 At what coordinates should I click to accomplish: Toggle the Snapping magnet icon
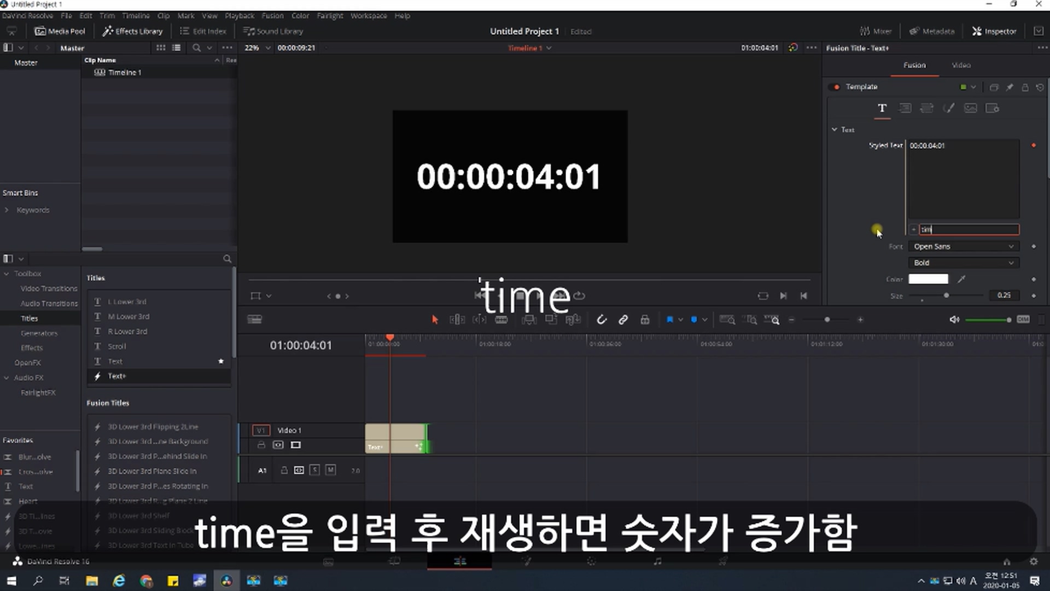click(x=602, y=320)
